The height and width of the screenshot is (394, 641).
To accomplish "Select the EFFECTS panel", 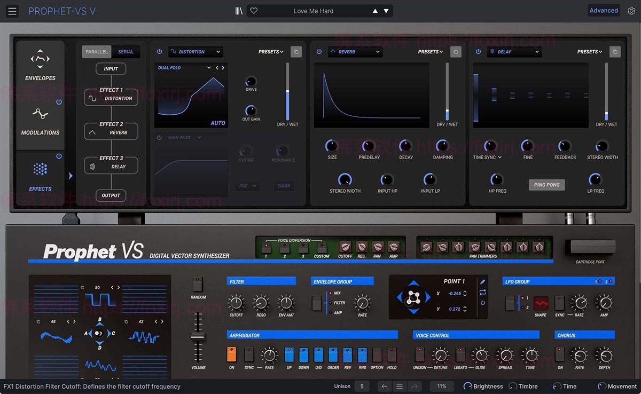I will 40,176.
